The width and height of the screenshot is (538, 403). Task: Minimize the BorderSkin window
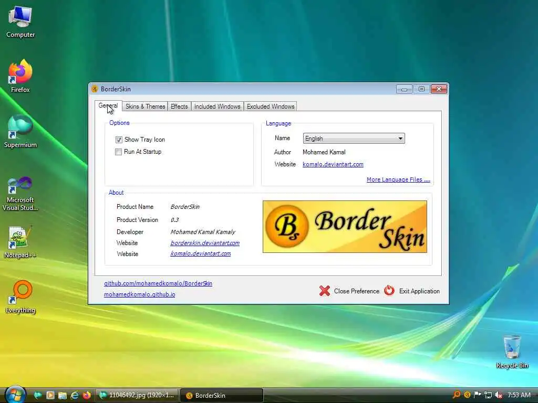click(404, 89)
